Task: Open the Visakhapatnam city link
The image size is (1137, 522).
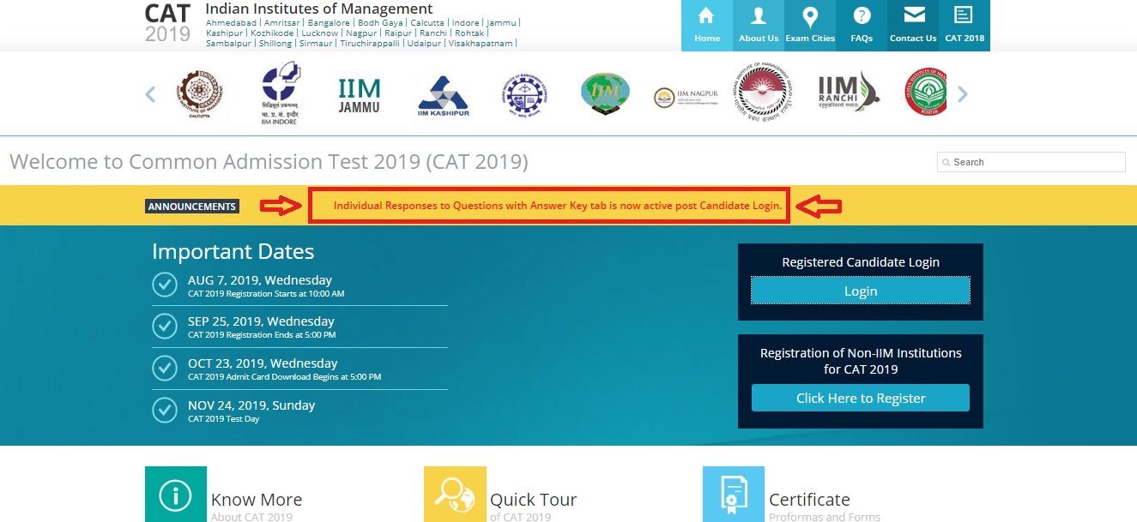Action: point(481,43)
